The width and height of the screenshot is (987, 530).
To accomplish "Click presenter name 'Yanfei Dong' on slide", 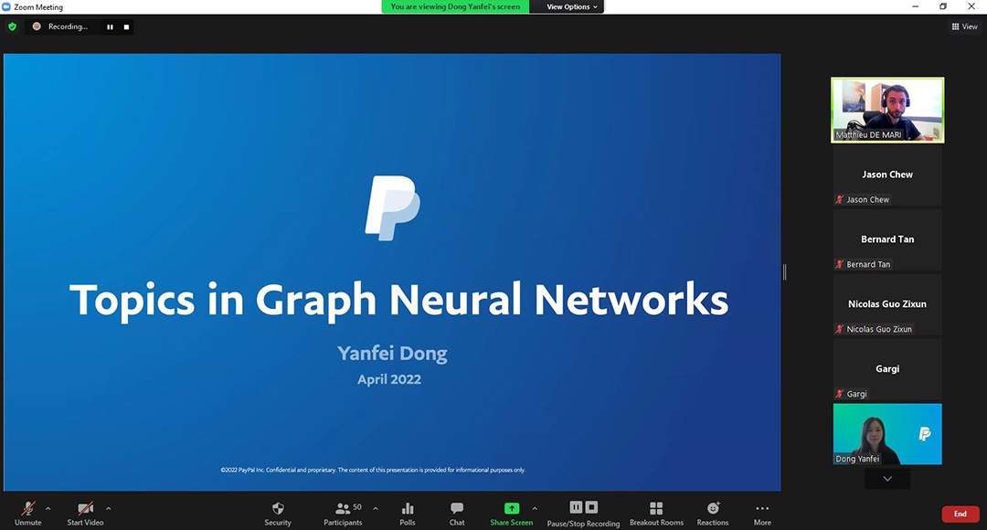I will [392, 353].
